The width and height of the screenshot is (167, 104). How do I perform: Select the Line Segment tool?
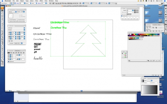click(2, 22)
